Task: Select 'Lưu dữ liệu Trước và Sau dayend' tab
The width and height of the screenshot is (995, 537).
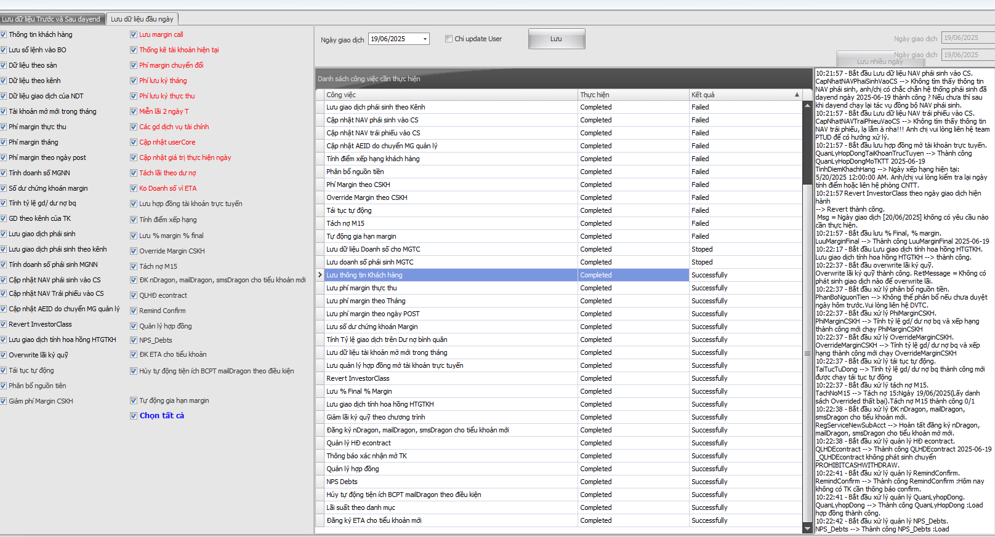Action: pos(52,19)
